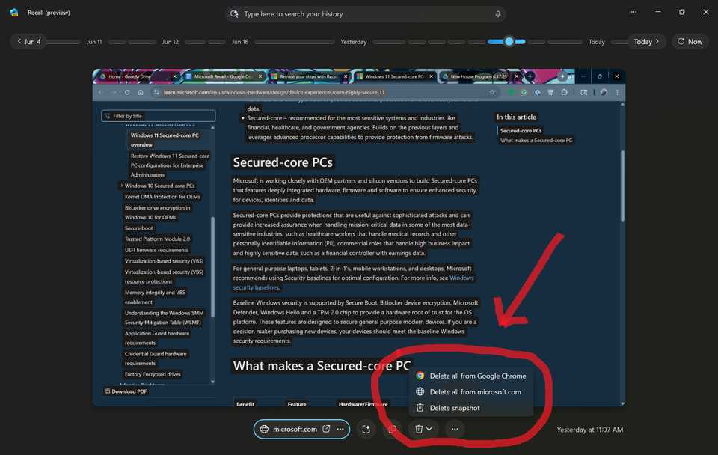Click the Now refresh button
The width and height of the screenshot is (718, 455).
pos(688,41)
